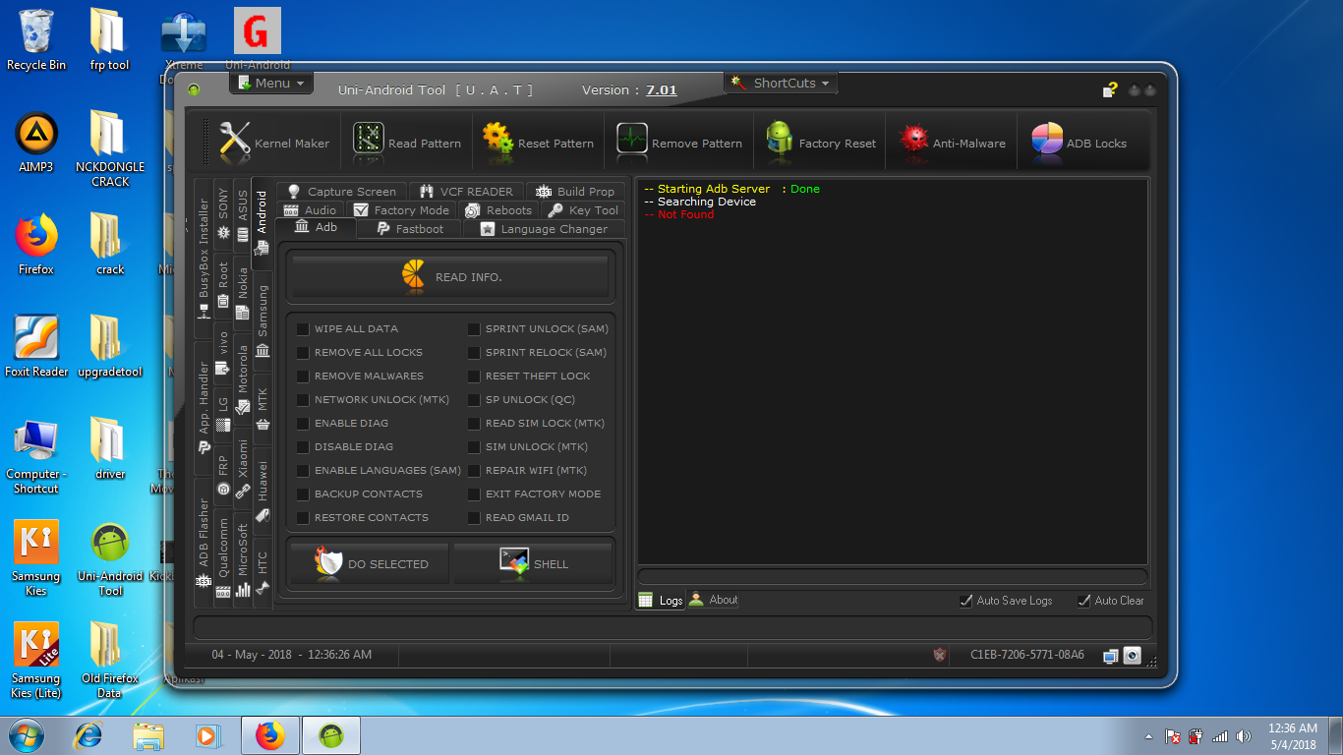1343x755 pixels.
Task: Open Windows Explorer from the taskbar
Action: pyautogui.click(x=149, y=735)
